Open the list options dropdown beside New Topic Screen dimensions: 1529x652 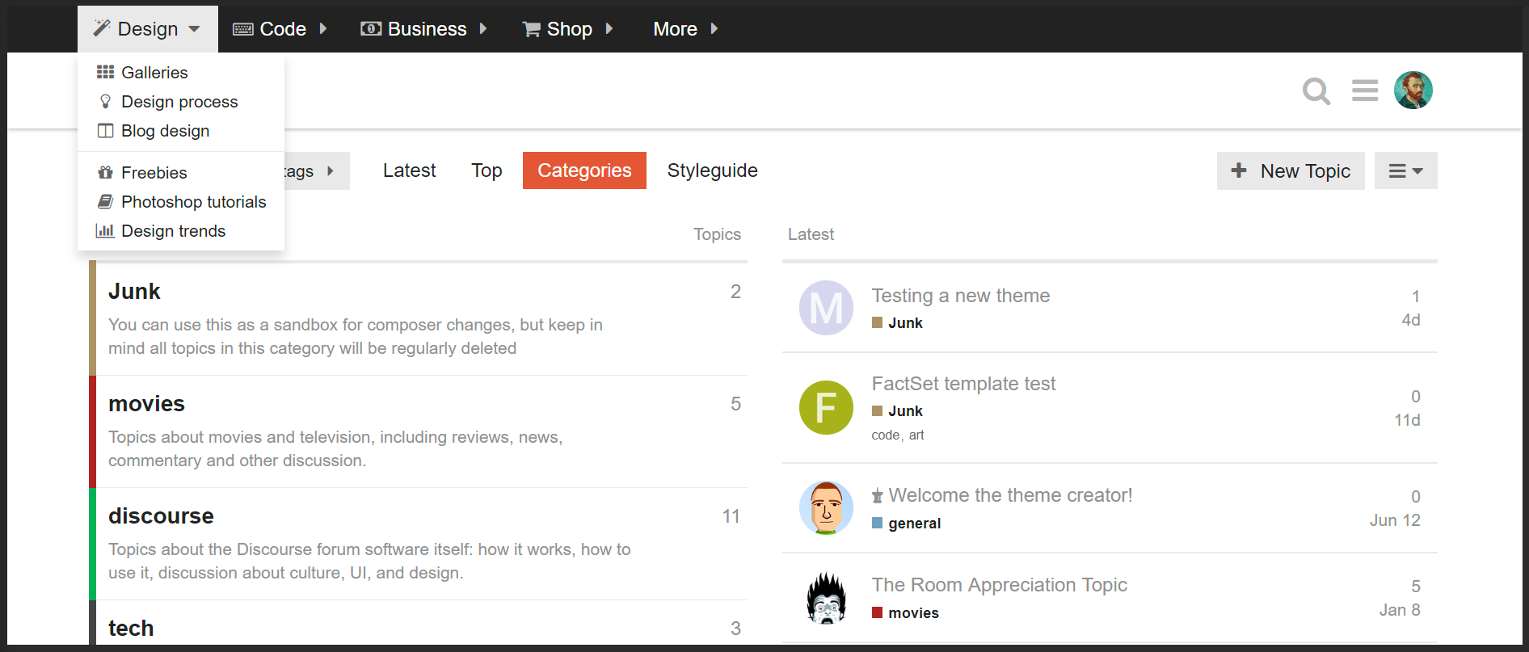point(1405,171)
